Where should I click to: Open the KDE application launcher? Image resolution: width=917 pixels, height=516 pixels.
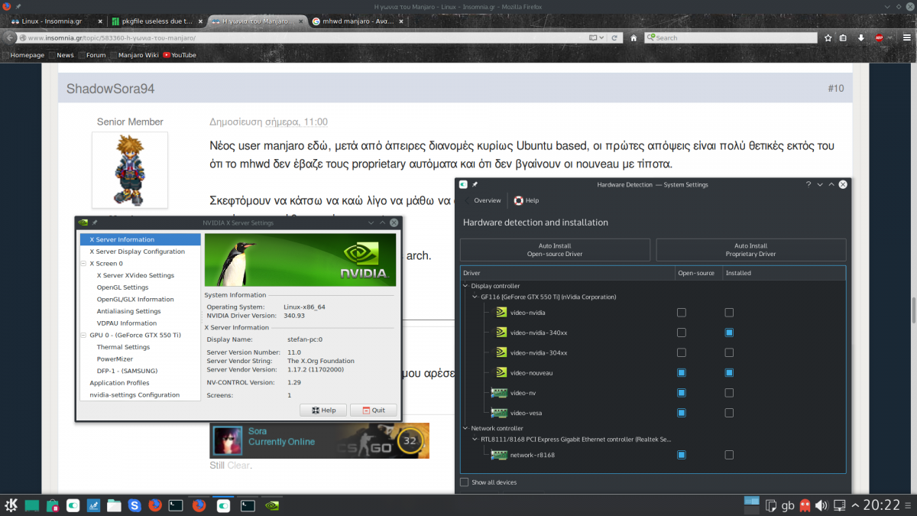(11, 505)
